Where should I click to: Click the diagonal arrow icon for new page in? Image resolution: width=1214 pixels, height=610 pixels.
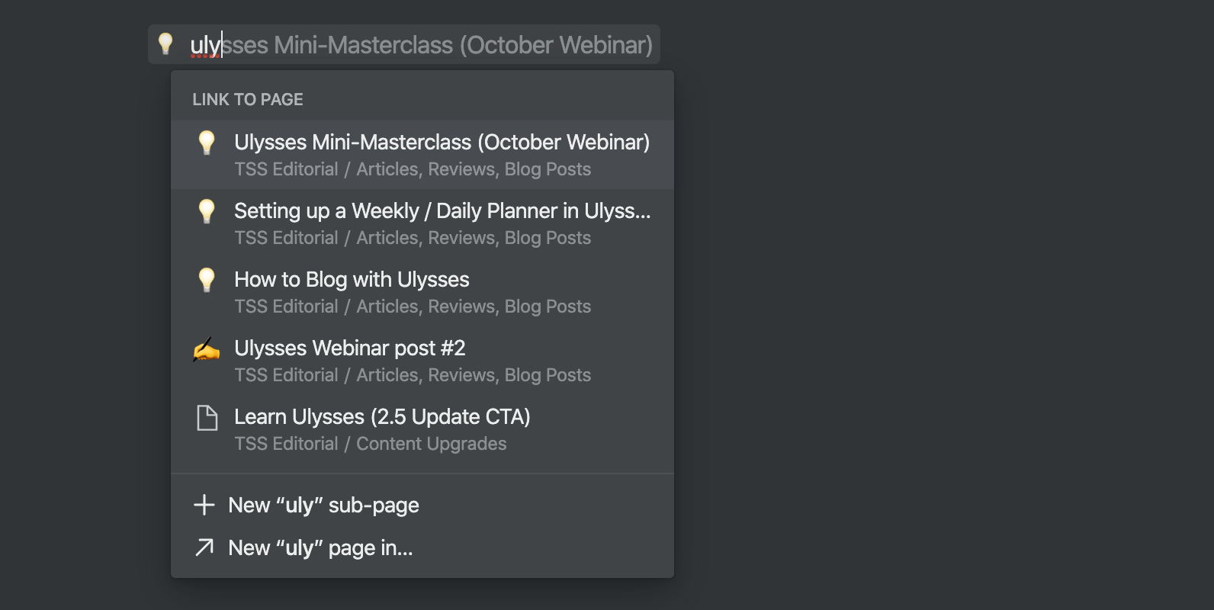pyautogui.click(x=204, y=547)
